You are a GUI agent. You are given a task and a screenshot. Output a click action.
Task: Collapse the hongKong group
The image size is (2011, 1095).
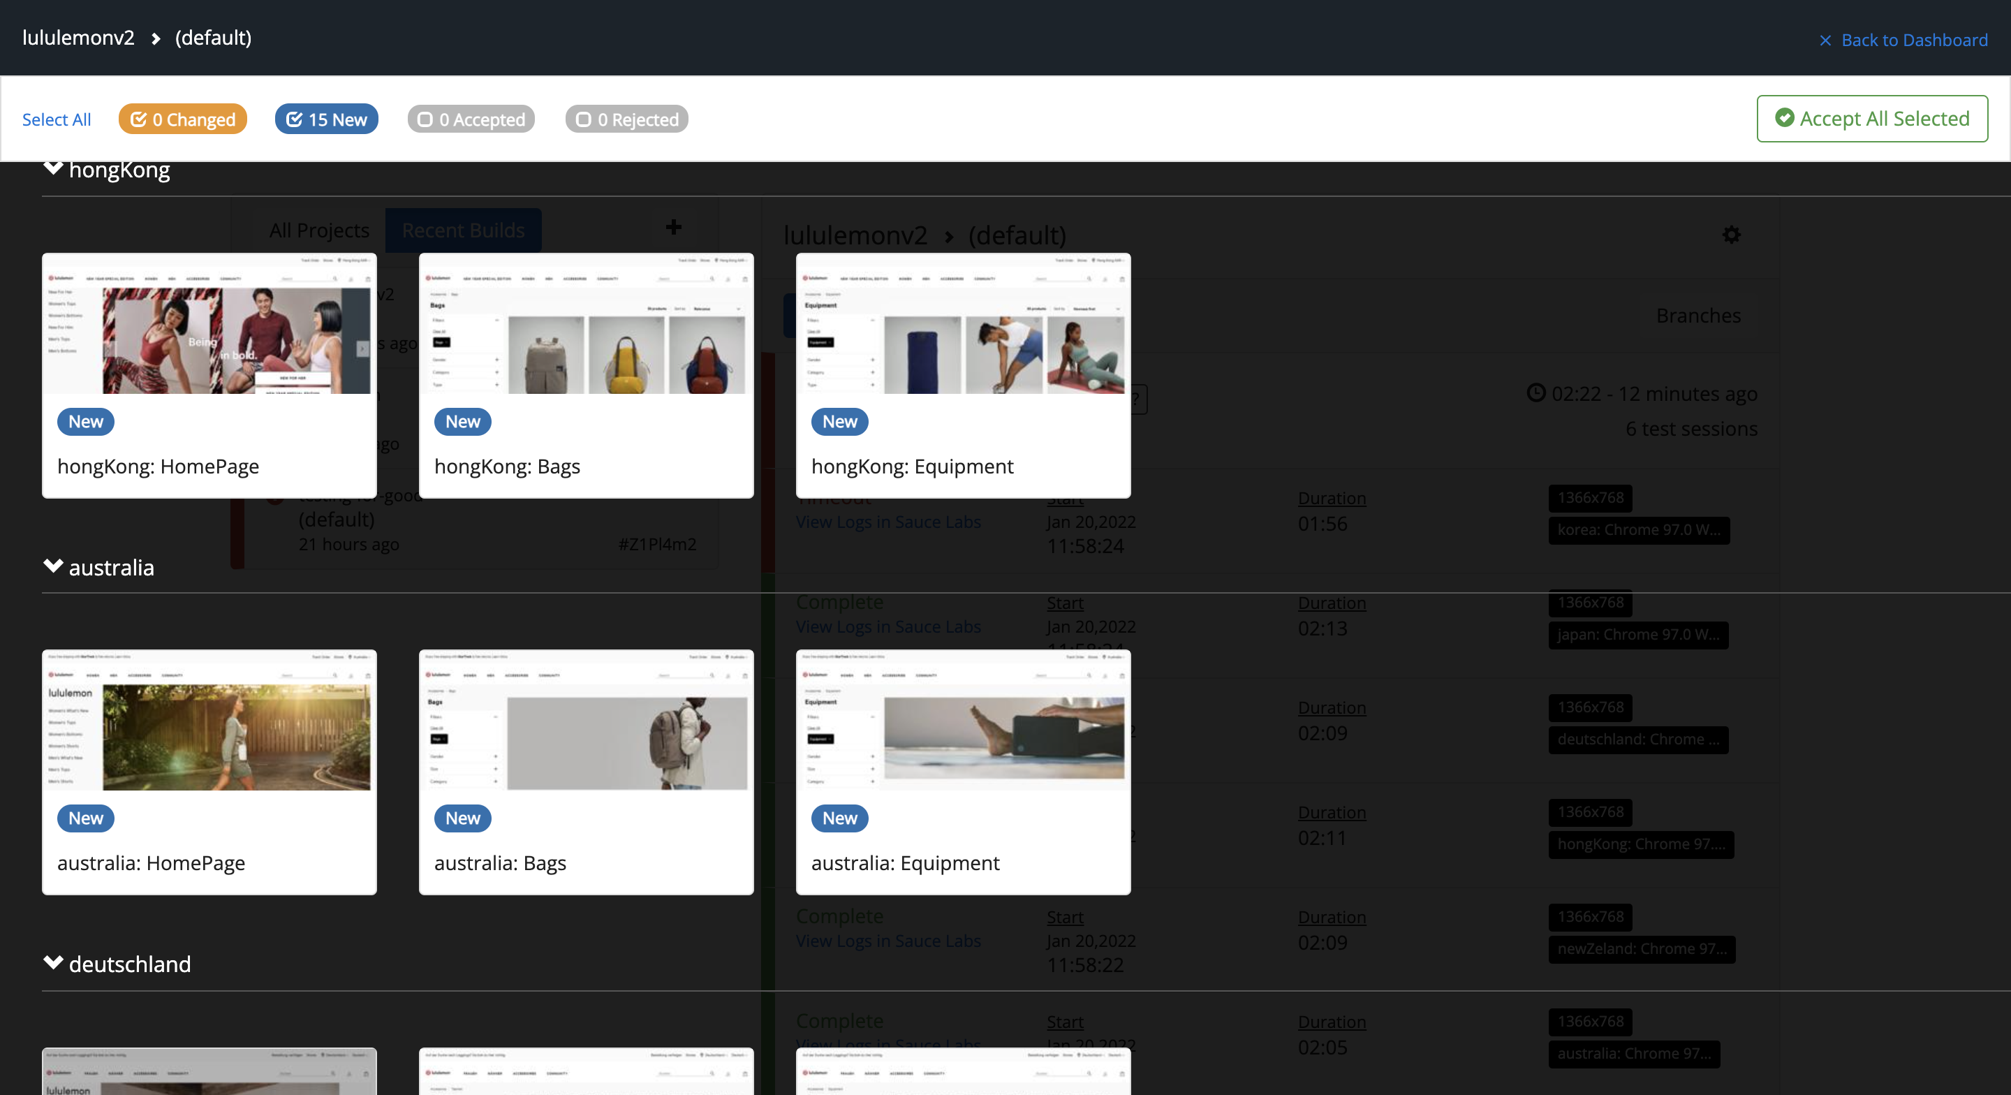coord(53,168)
